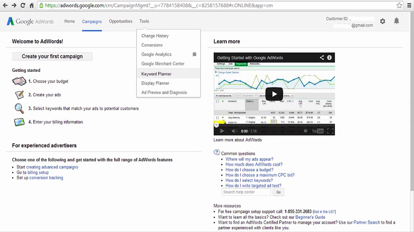Viewport: 414px width, 232px height.
Task: Click the Watch later clock icon in the video
Action: [305, 131]
